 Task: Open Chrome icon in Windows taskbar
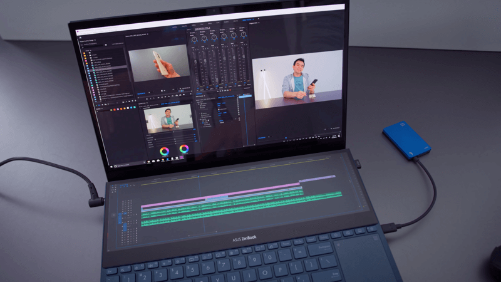click(x=163, y=160)
